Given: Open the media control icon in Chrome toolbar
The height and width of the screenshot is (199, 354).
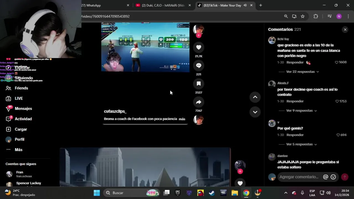Looking at the screenshot, I should 330,16.
